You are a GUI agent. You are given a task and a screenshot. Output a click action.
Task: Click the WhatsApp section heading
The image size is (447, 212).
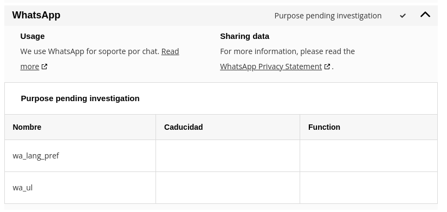[x=36, y=15]
